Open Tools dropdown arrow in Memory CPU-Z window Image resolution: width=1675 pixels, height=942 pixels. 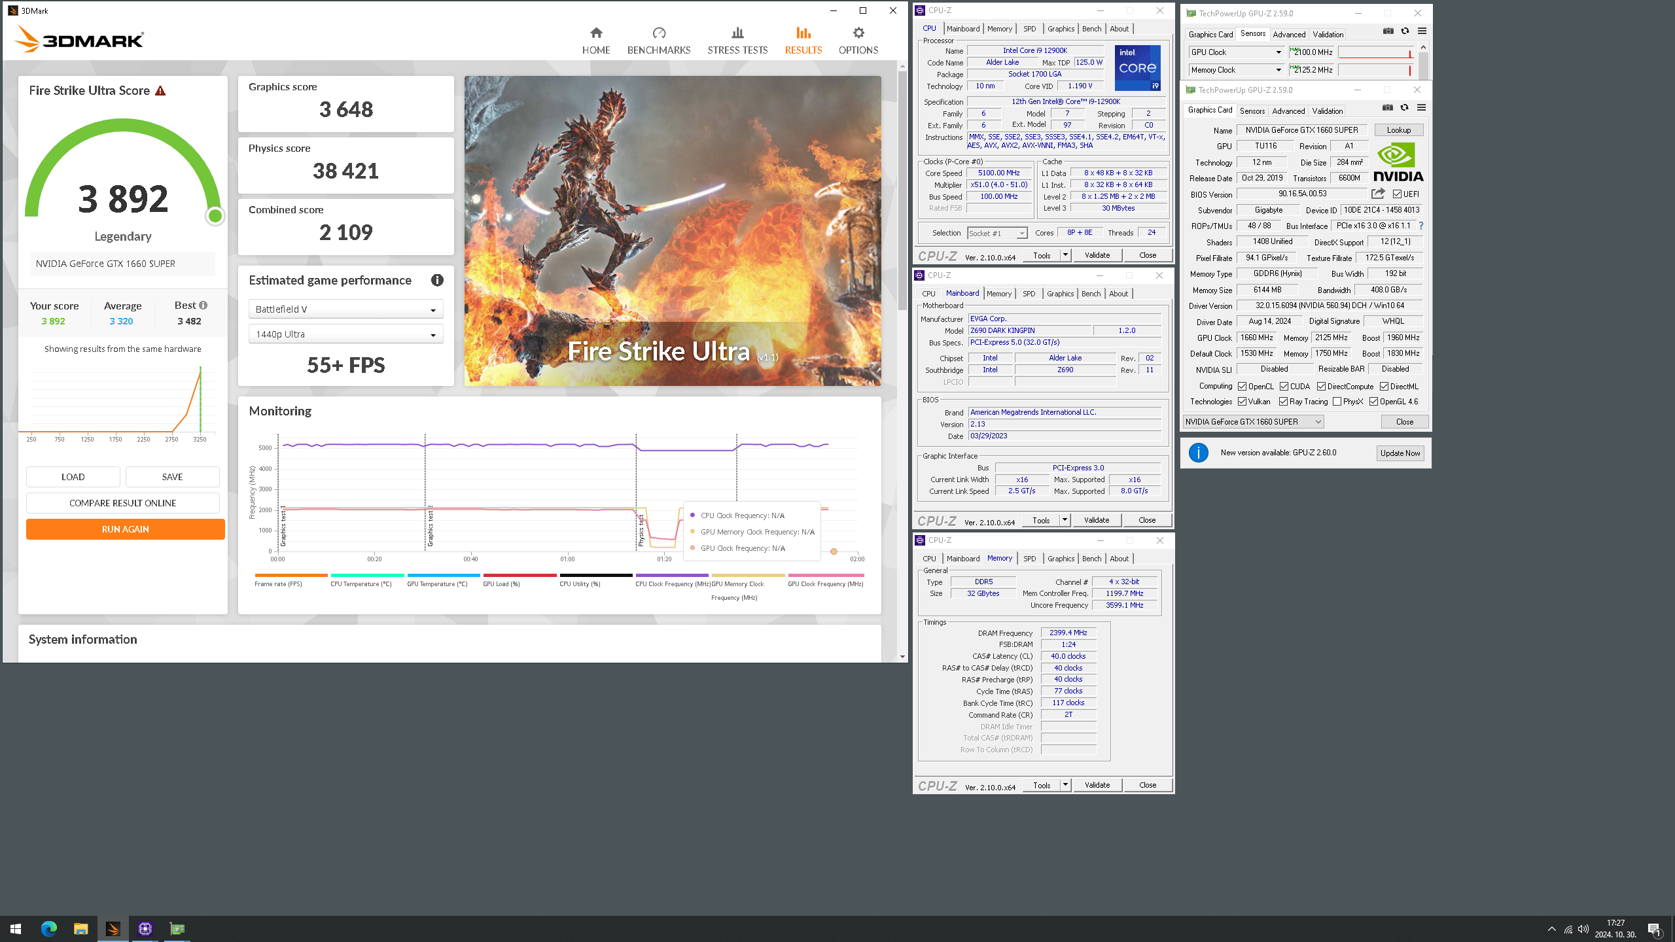(1065, 785)
